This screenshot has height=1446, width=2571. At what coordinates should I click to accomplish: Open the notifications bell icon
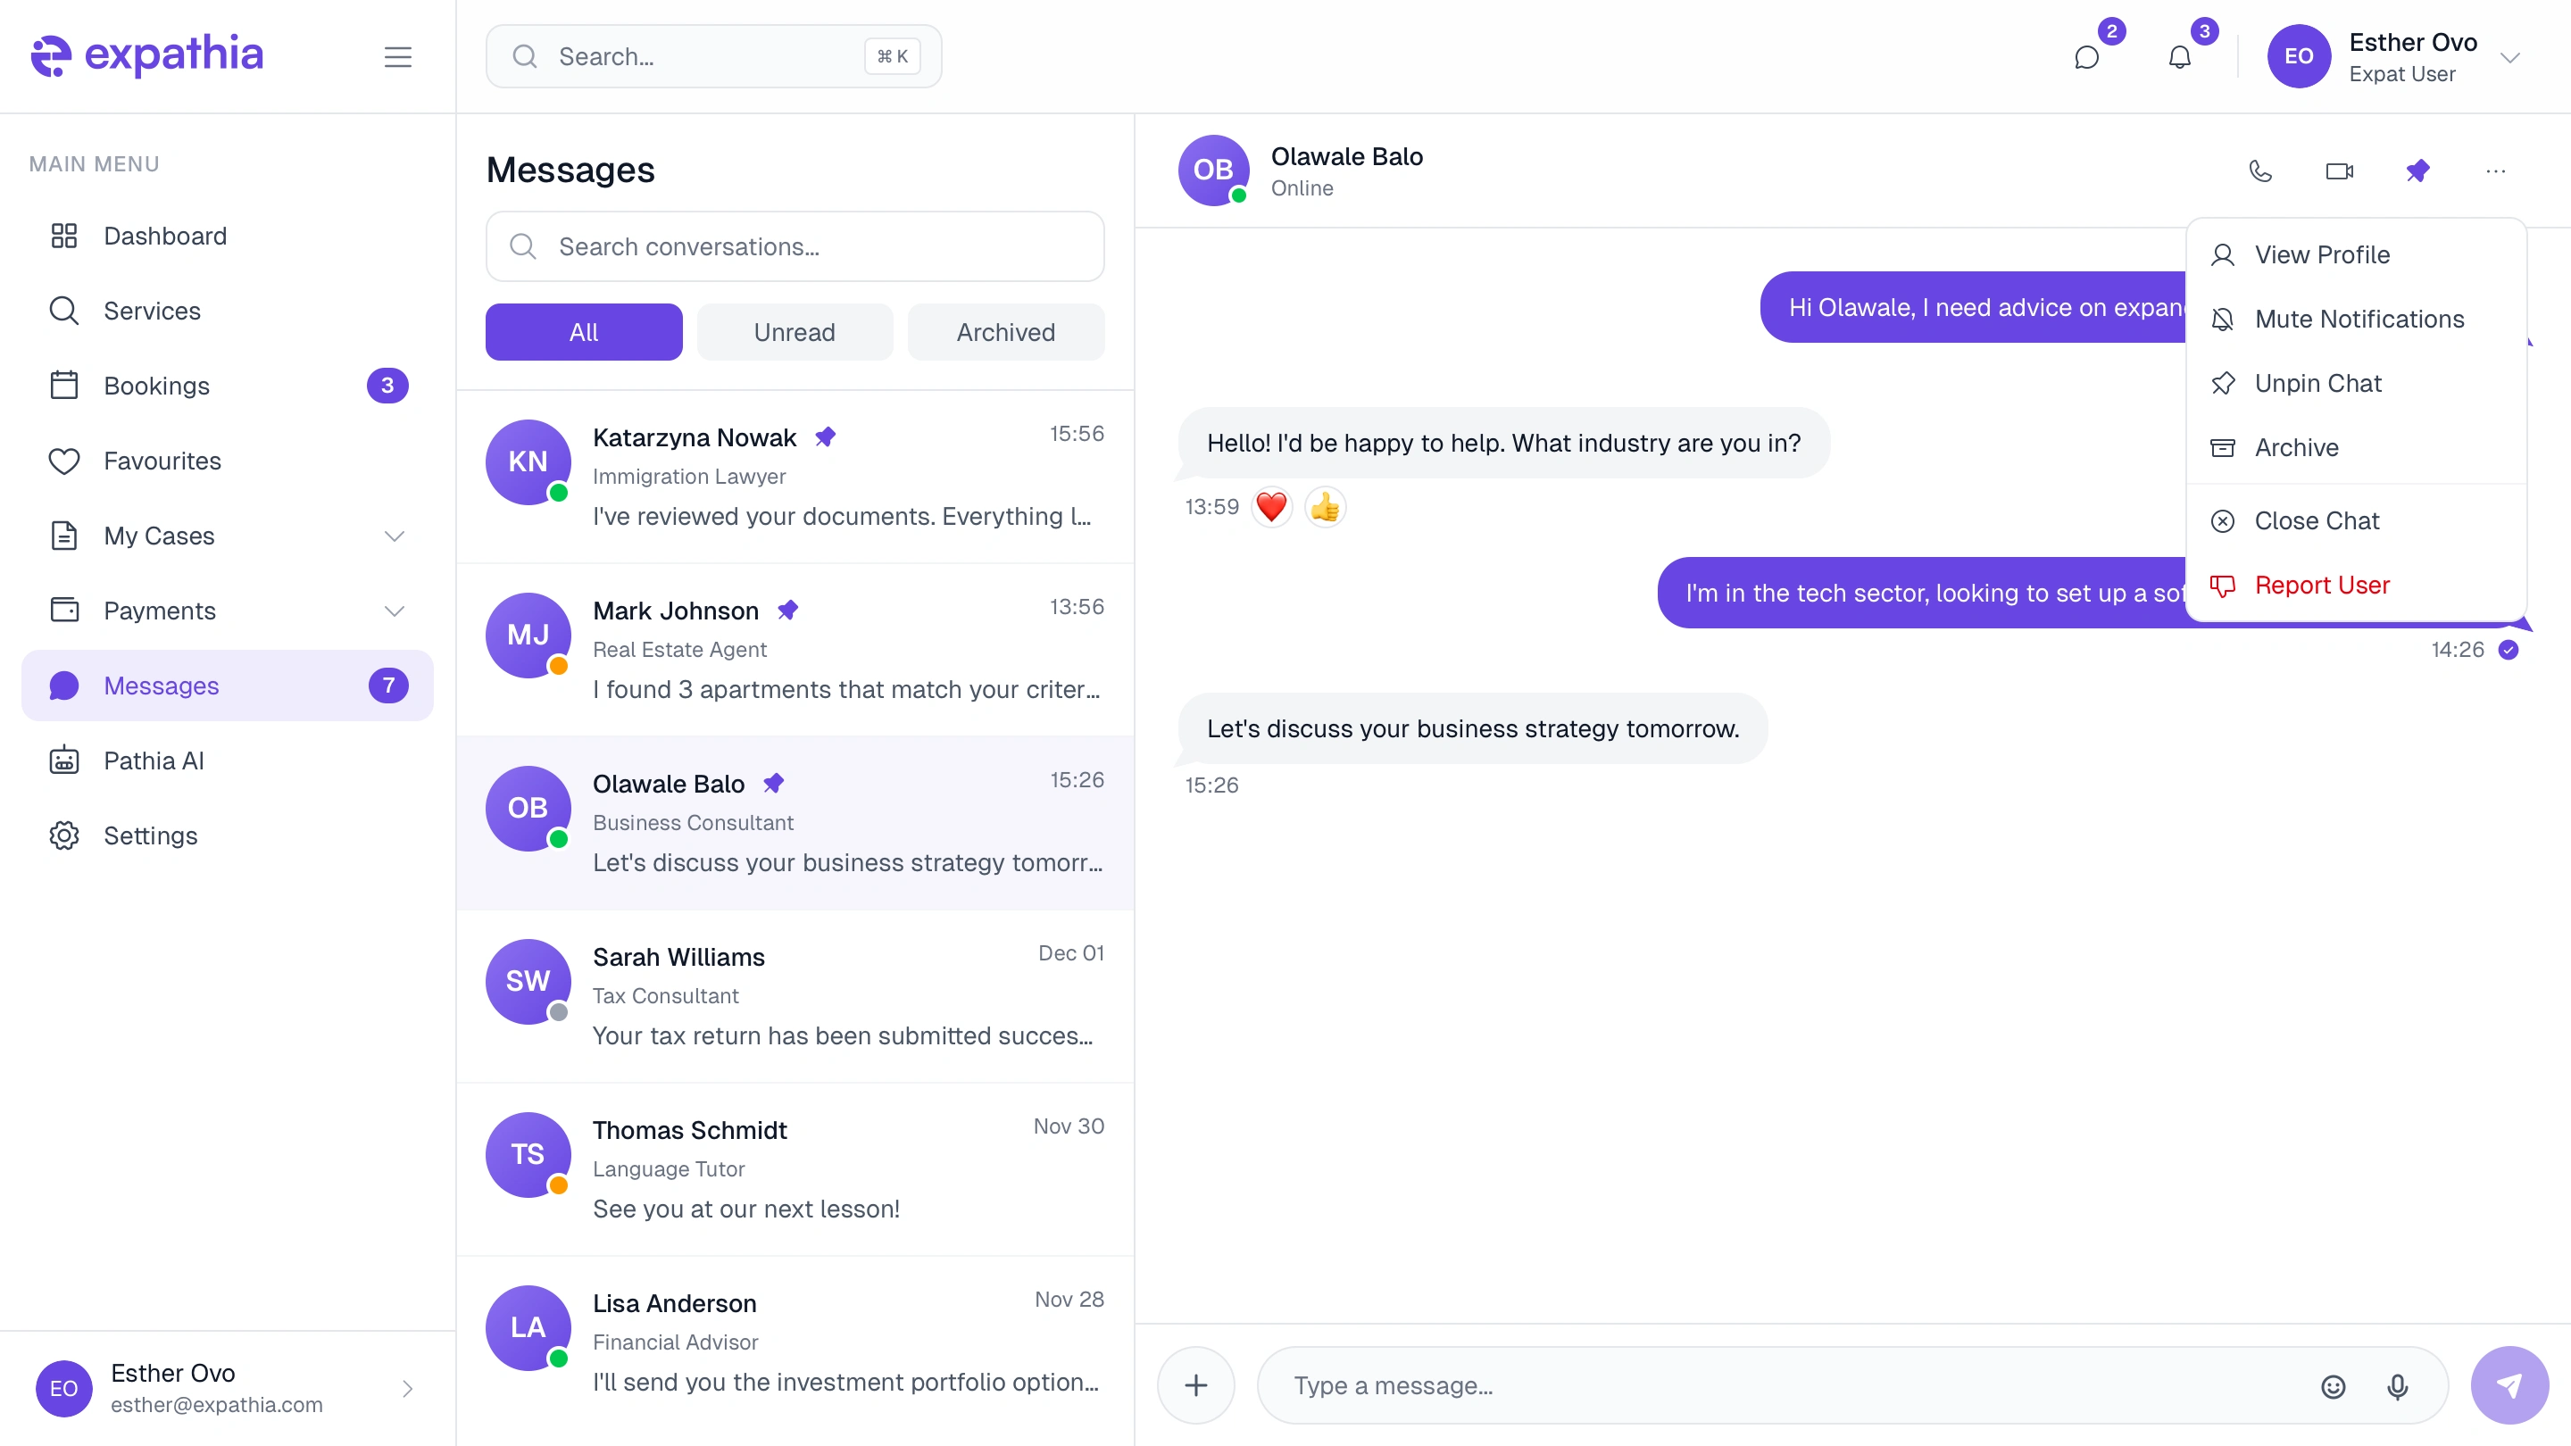coord(2180,57)
